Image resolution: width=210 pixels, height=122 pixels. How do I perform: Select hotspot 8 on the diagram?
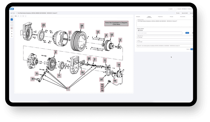[106, 35]
